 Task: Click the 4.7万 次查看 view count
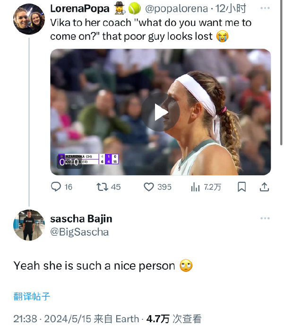(174, 319)
